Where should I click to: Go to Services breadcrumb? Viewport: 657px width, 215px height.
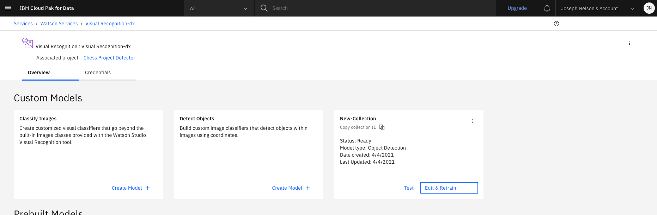[x=23, y=24]
